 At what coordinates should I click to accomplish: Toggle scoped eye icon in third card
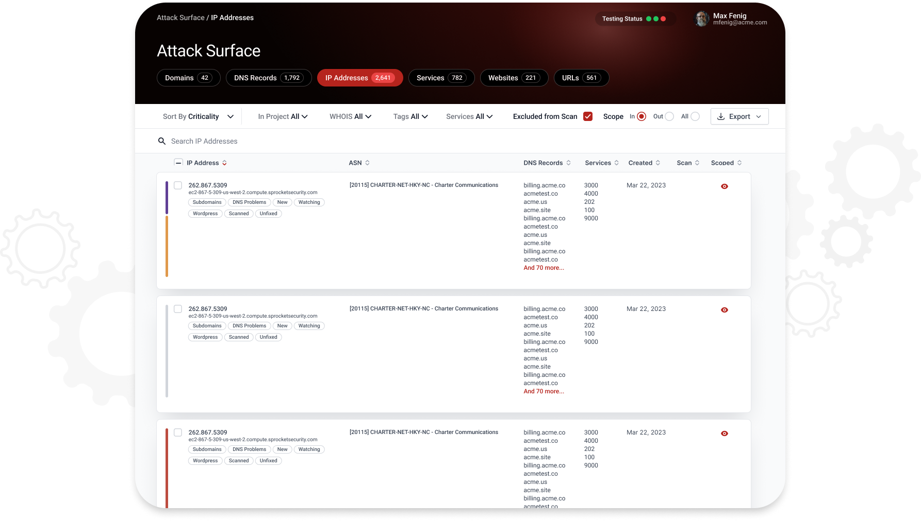(725, 433)
